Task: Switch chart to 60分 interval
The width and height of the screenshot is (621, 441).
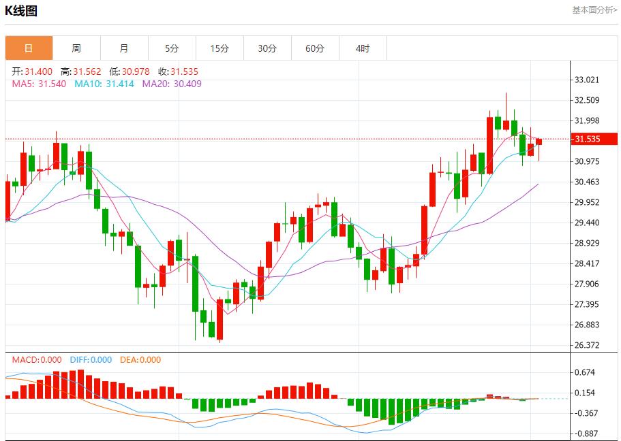Action: pyautogui.click(x=315, y=48)
